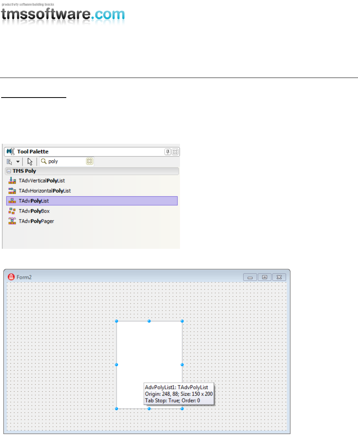
Task: Click the top-center sizing handle of AdvPolyList1
Action: (x=149, y=321)
